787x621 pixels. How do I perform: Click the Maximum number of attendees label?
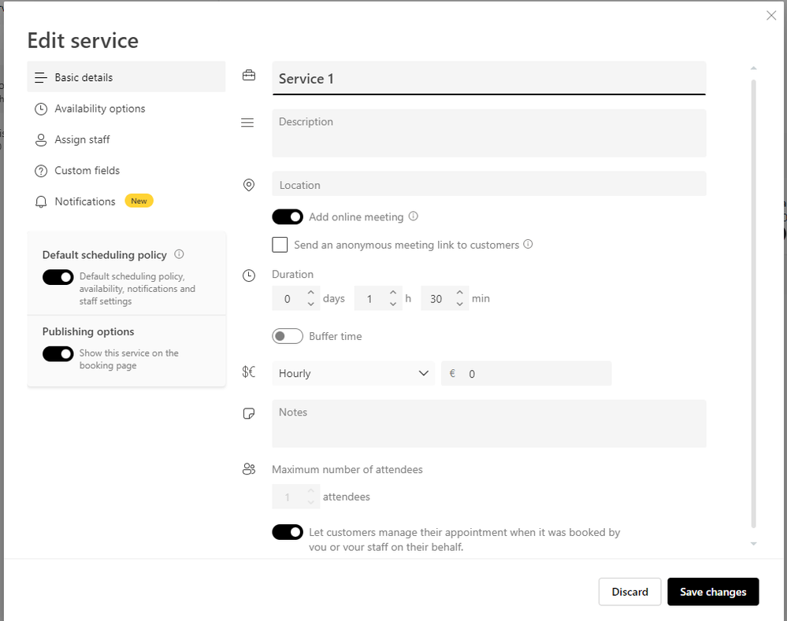coord(347,470)
